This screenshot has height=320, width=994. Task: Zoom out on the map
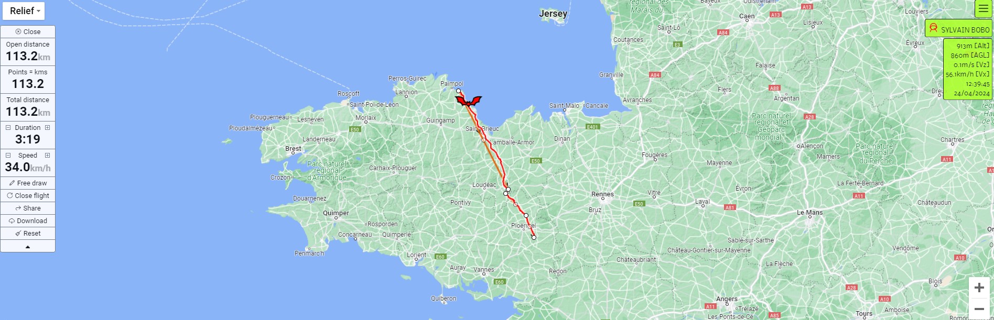tap(979, 309)
